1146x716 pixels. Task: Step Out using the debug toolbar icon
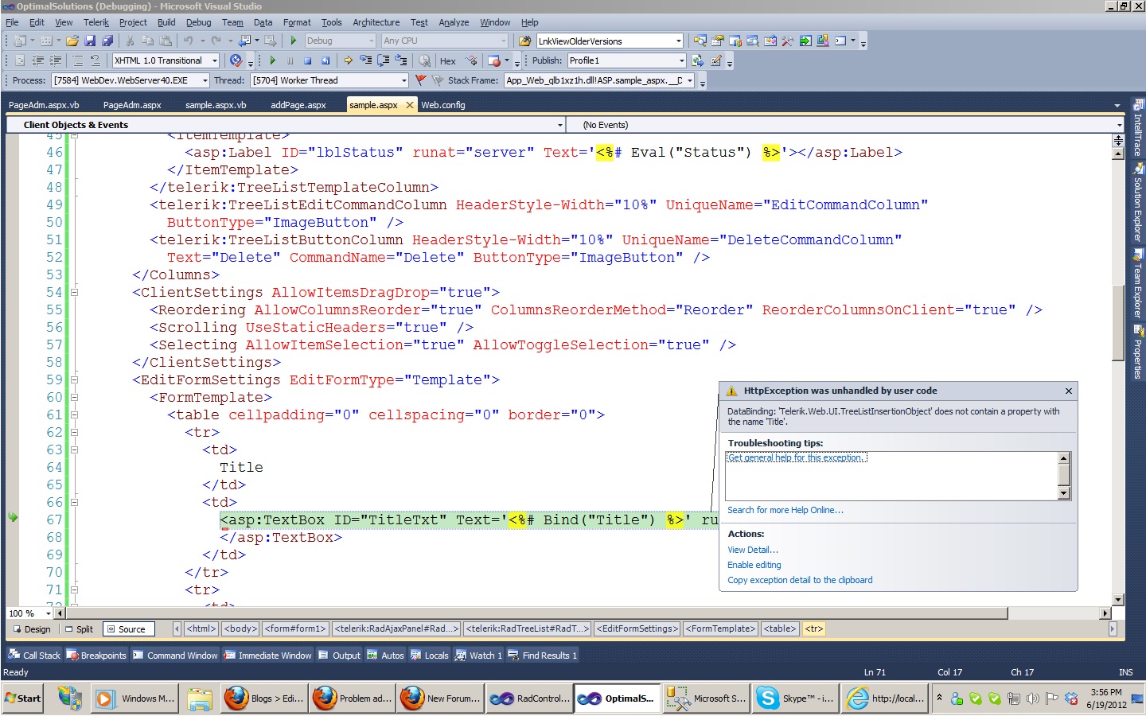(401, 60)
